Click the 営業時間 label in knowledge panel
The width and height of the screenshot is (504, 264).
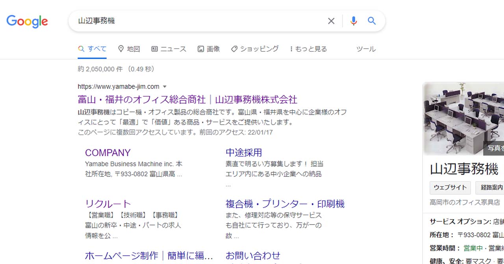[x=445, y=248]
